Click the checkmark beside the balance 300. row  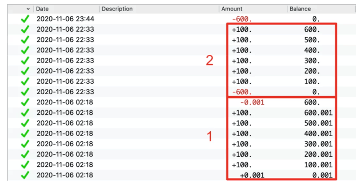[25, 60]
